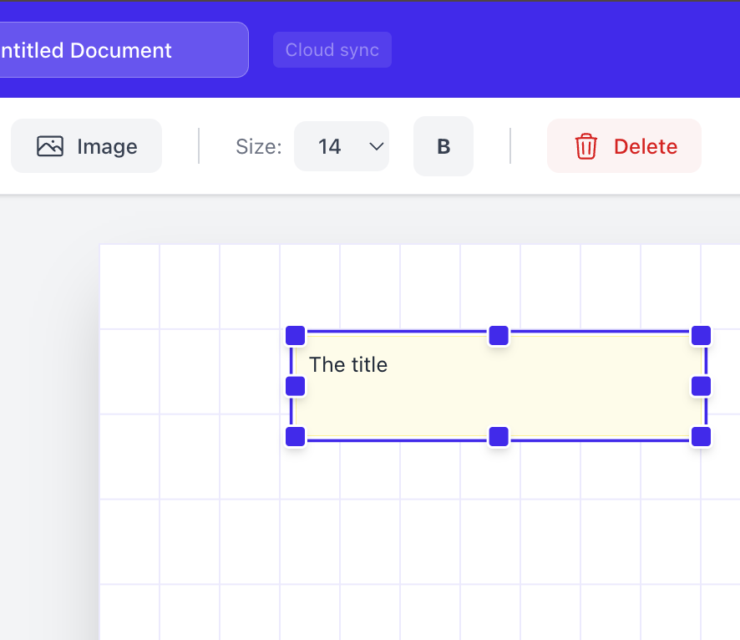Click the bottom-left resize handle

[x=295, y=436]
